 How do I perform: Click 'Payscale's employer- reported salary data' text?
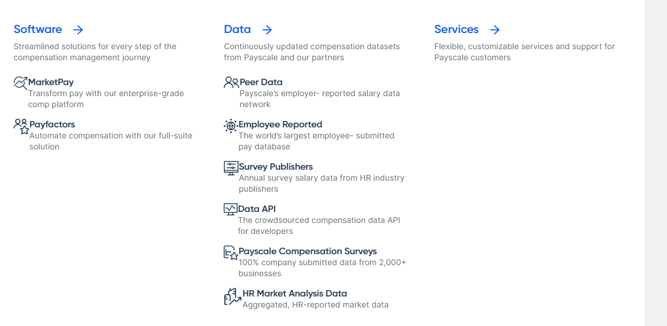point(320,93)
